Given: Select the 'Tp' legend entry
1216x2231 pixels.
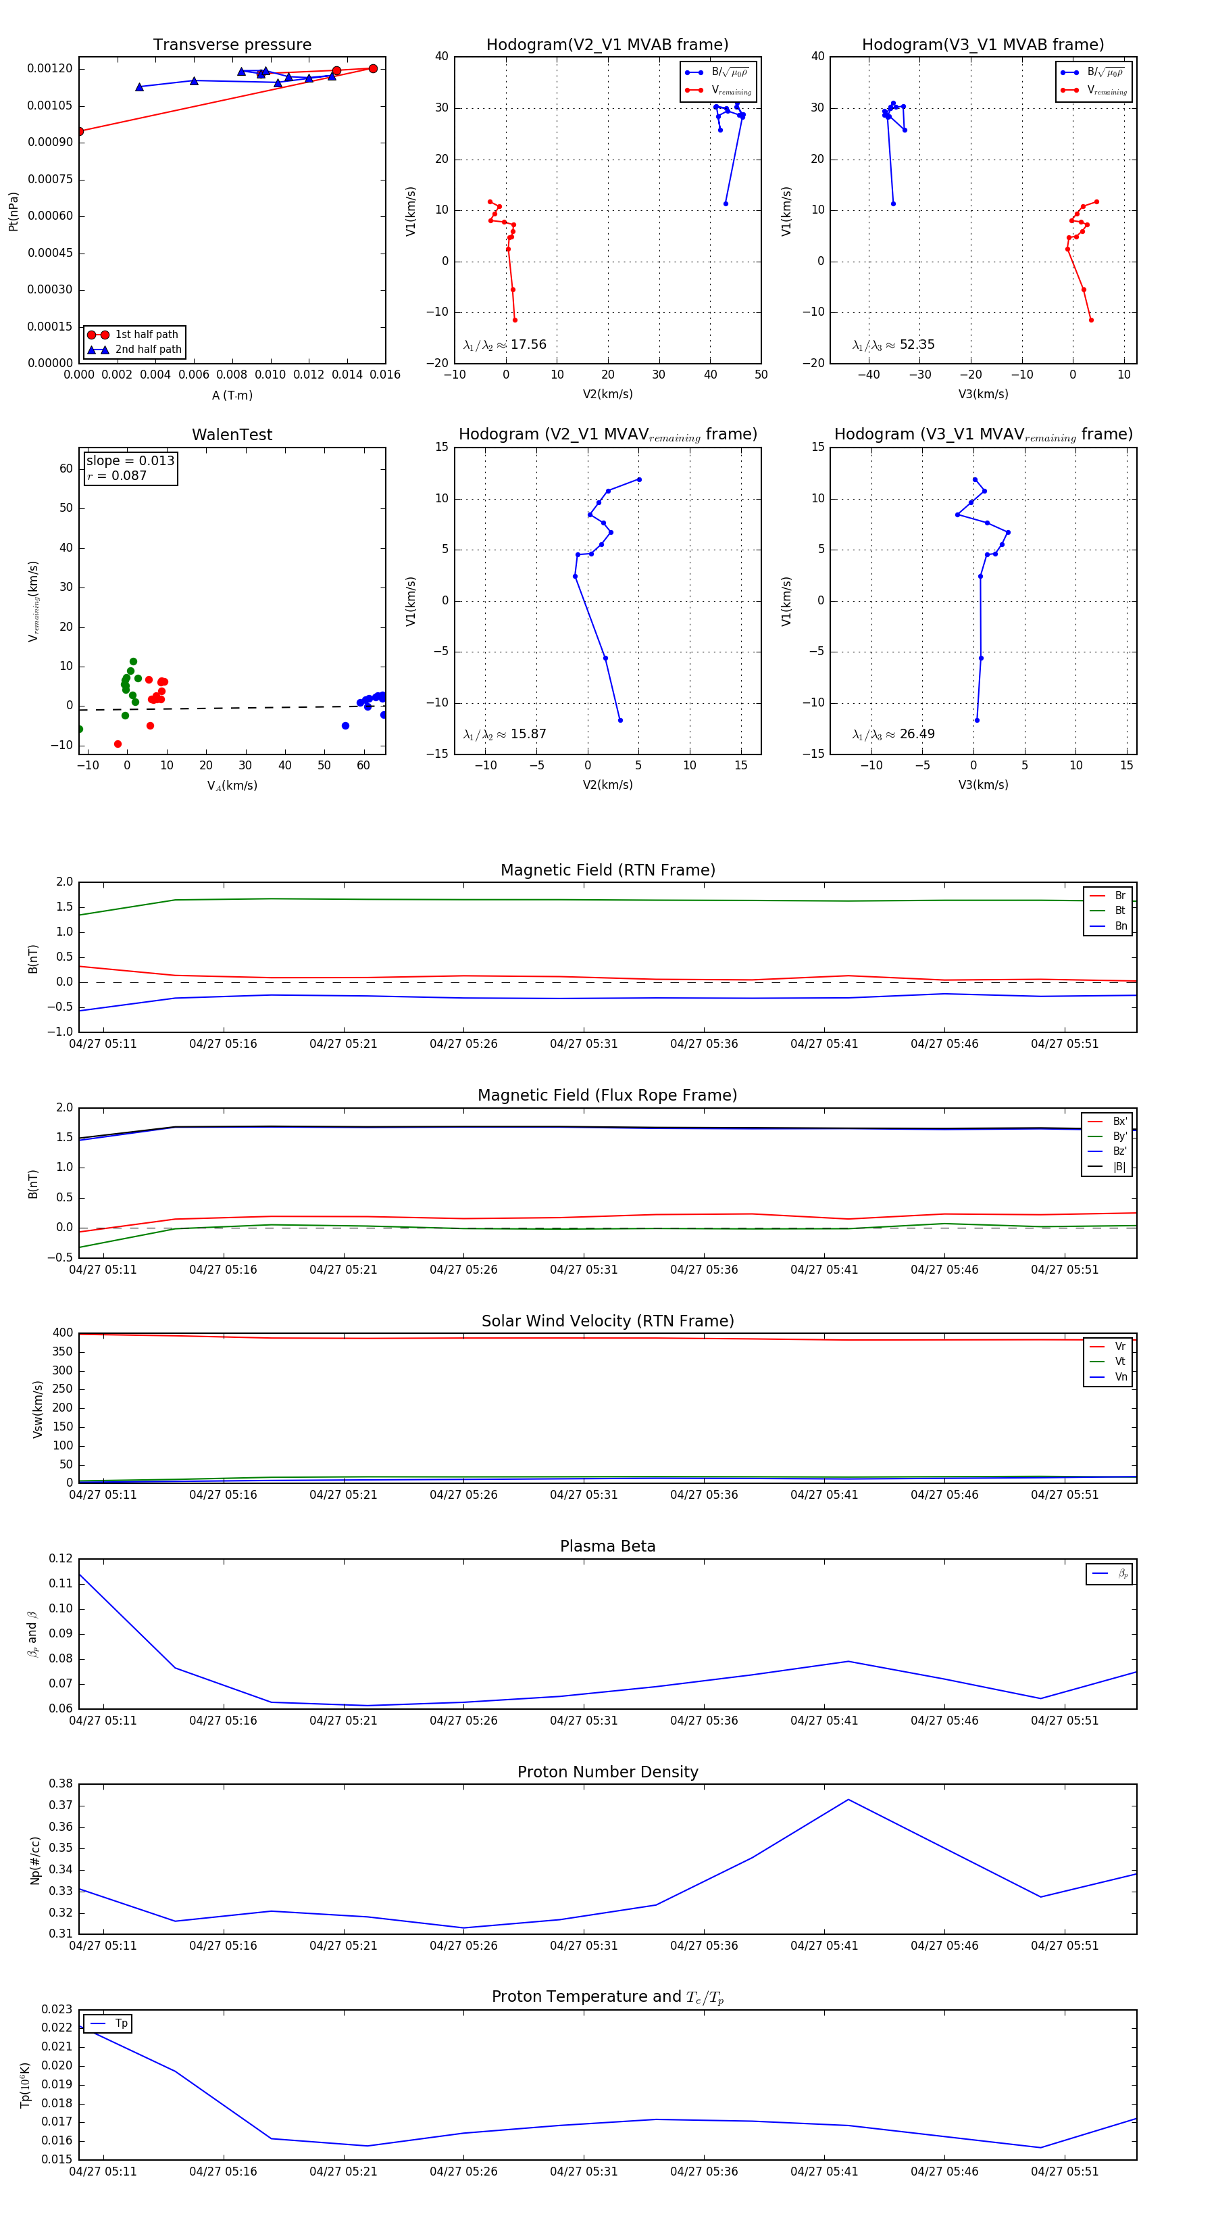Looking at the screenshot, I should pyautogui.click(x=108, y=2024).
